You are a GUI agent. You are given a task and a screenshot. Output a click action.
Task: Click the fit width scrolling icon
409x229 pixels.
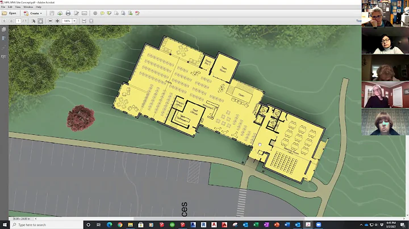[x=84, y=21]
